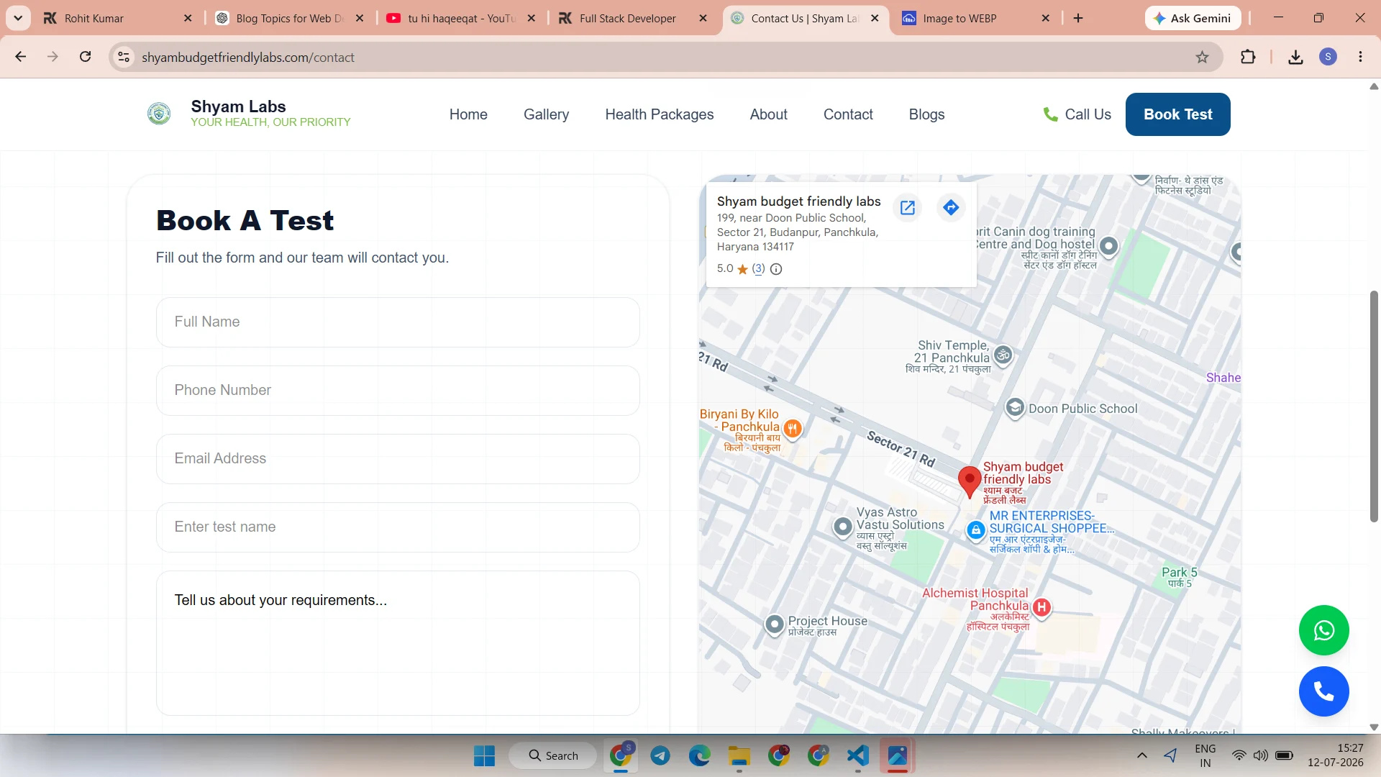The width and height of the screenshot is (1381, 777).
Task: Focus the Email Address field
Action: pyautogui.click(x=398, y=459)
